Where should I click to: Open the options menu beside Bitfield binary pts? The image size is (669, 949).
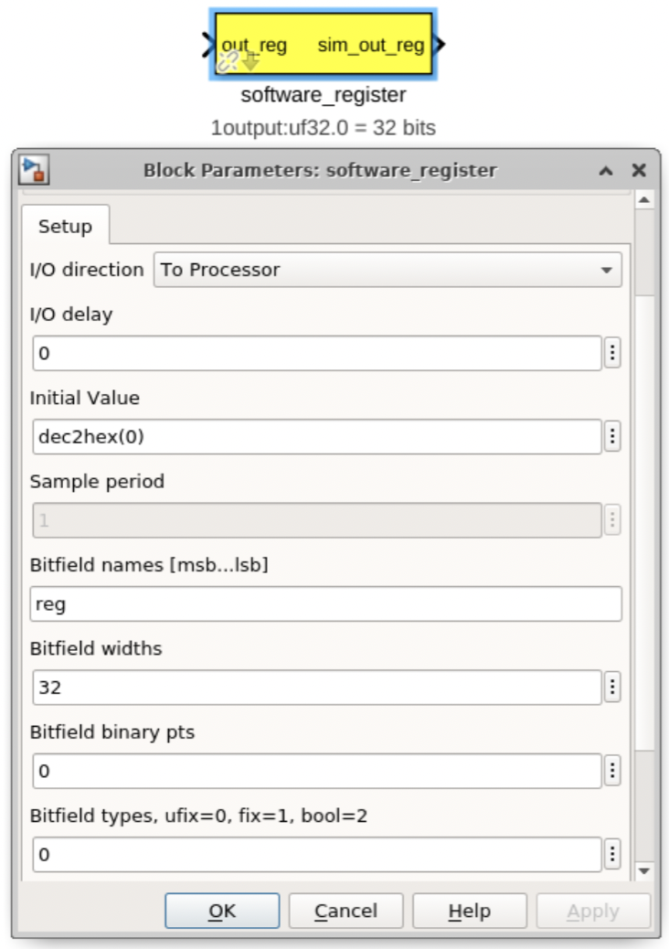click(x=612, y=772)
